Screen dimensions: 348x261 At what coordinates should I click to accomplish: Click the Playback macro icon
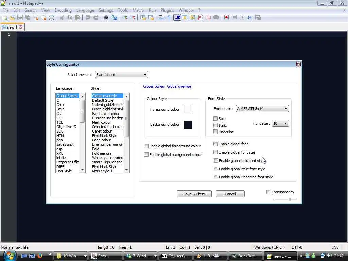(242, 17)
